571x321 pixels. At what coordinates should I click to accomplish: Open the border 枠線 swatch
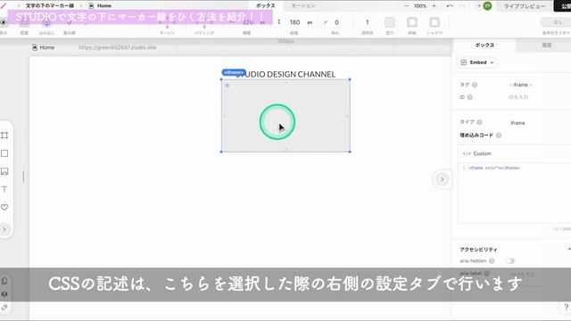pos(412,22)
